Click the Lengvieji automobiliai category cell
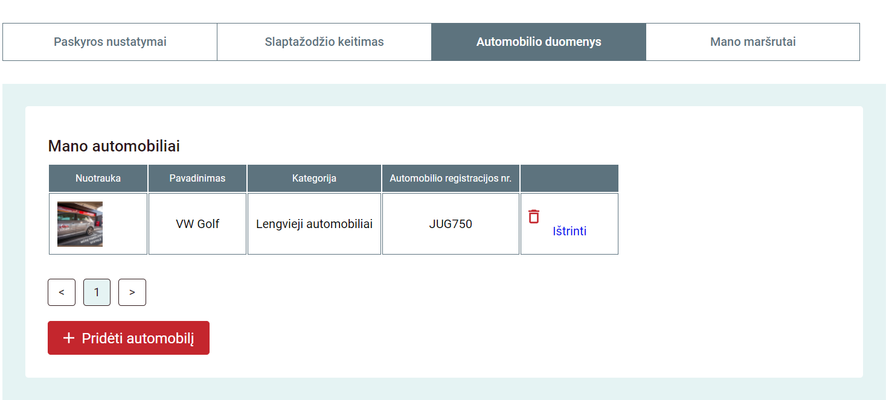Screen dimensions: 889x400 pyautogui.click(x=314, y=224)
